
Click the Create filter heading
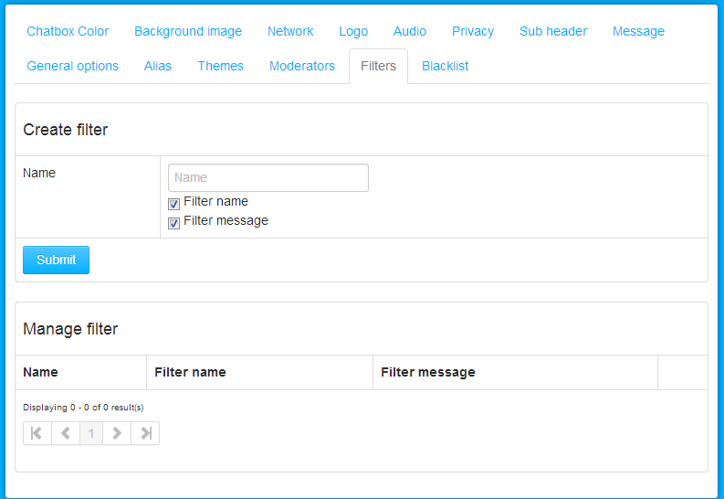(66, 130)
